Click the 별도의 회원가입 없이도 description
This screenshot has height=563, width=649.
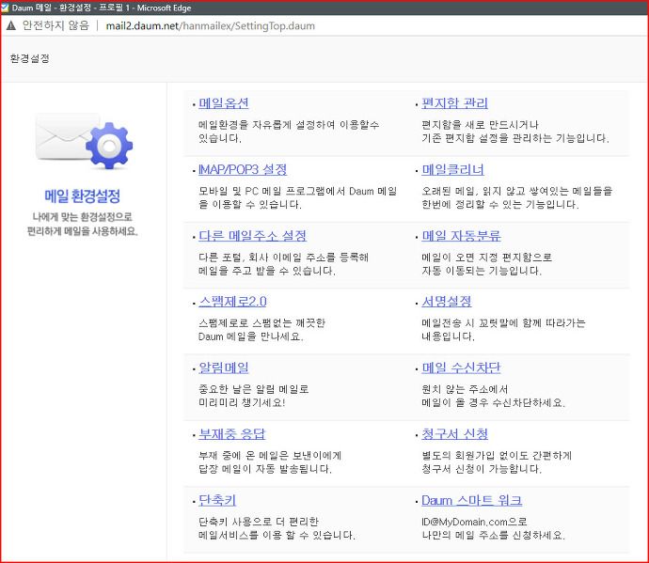click(x=497, y=461)
